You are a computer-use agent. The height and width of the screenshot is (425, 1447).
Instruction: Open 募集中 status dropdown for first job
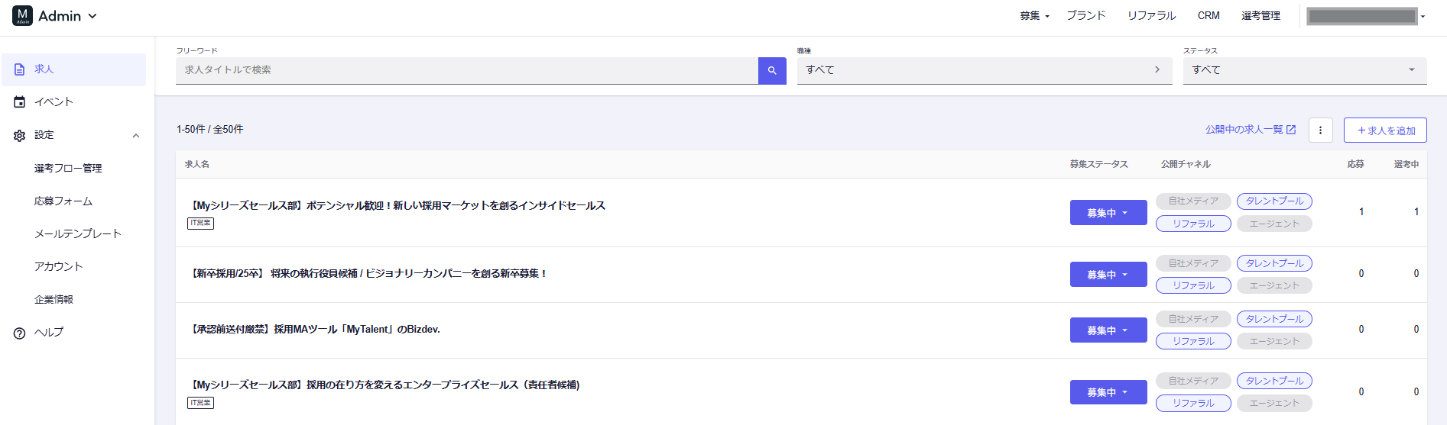point(1108,213)
